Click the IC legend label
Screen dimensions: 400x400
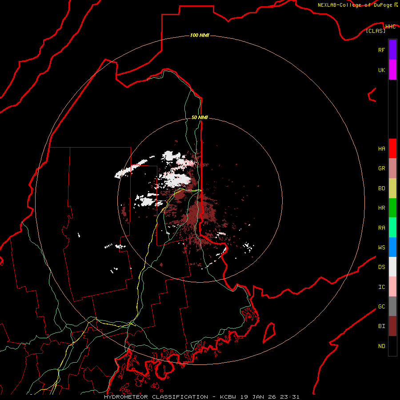[381, 287]
